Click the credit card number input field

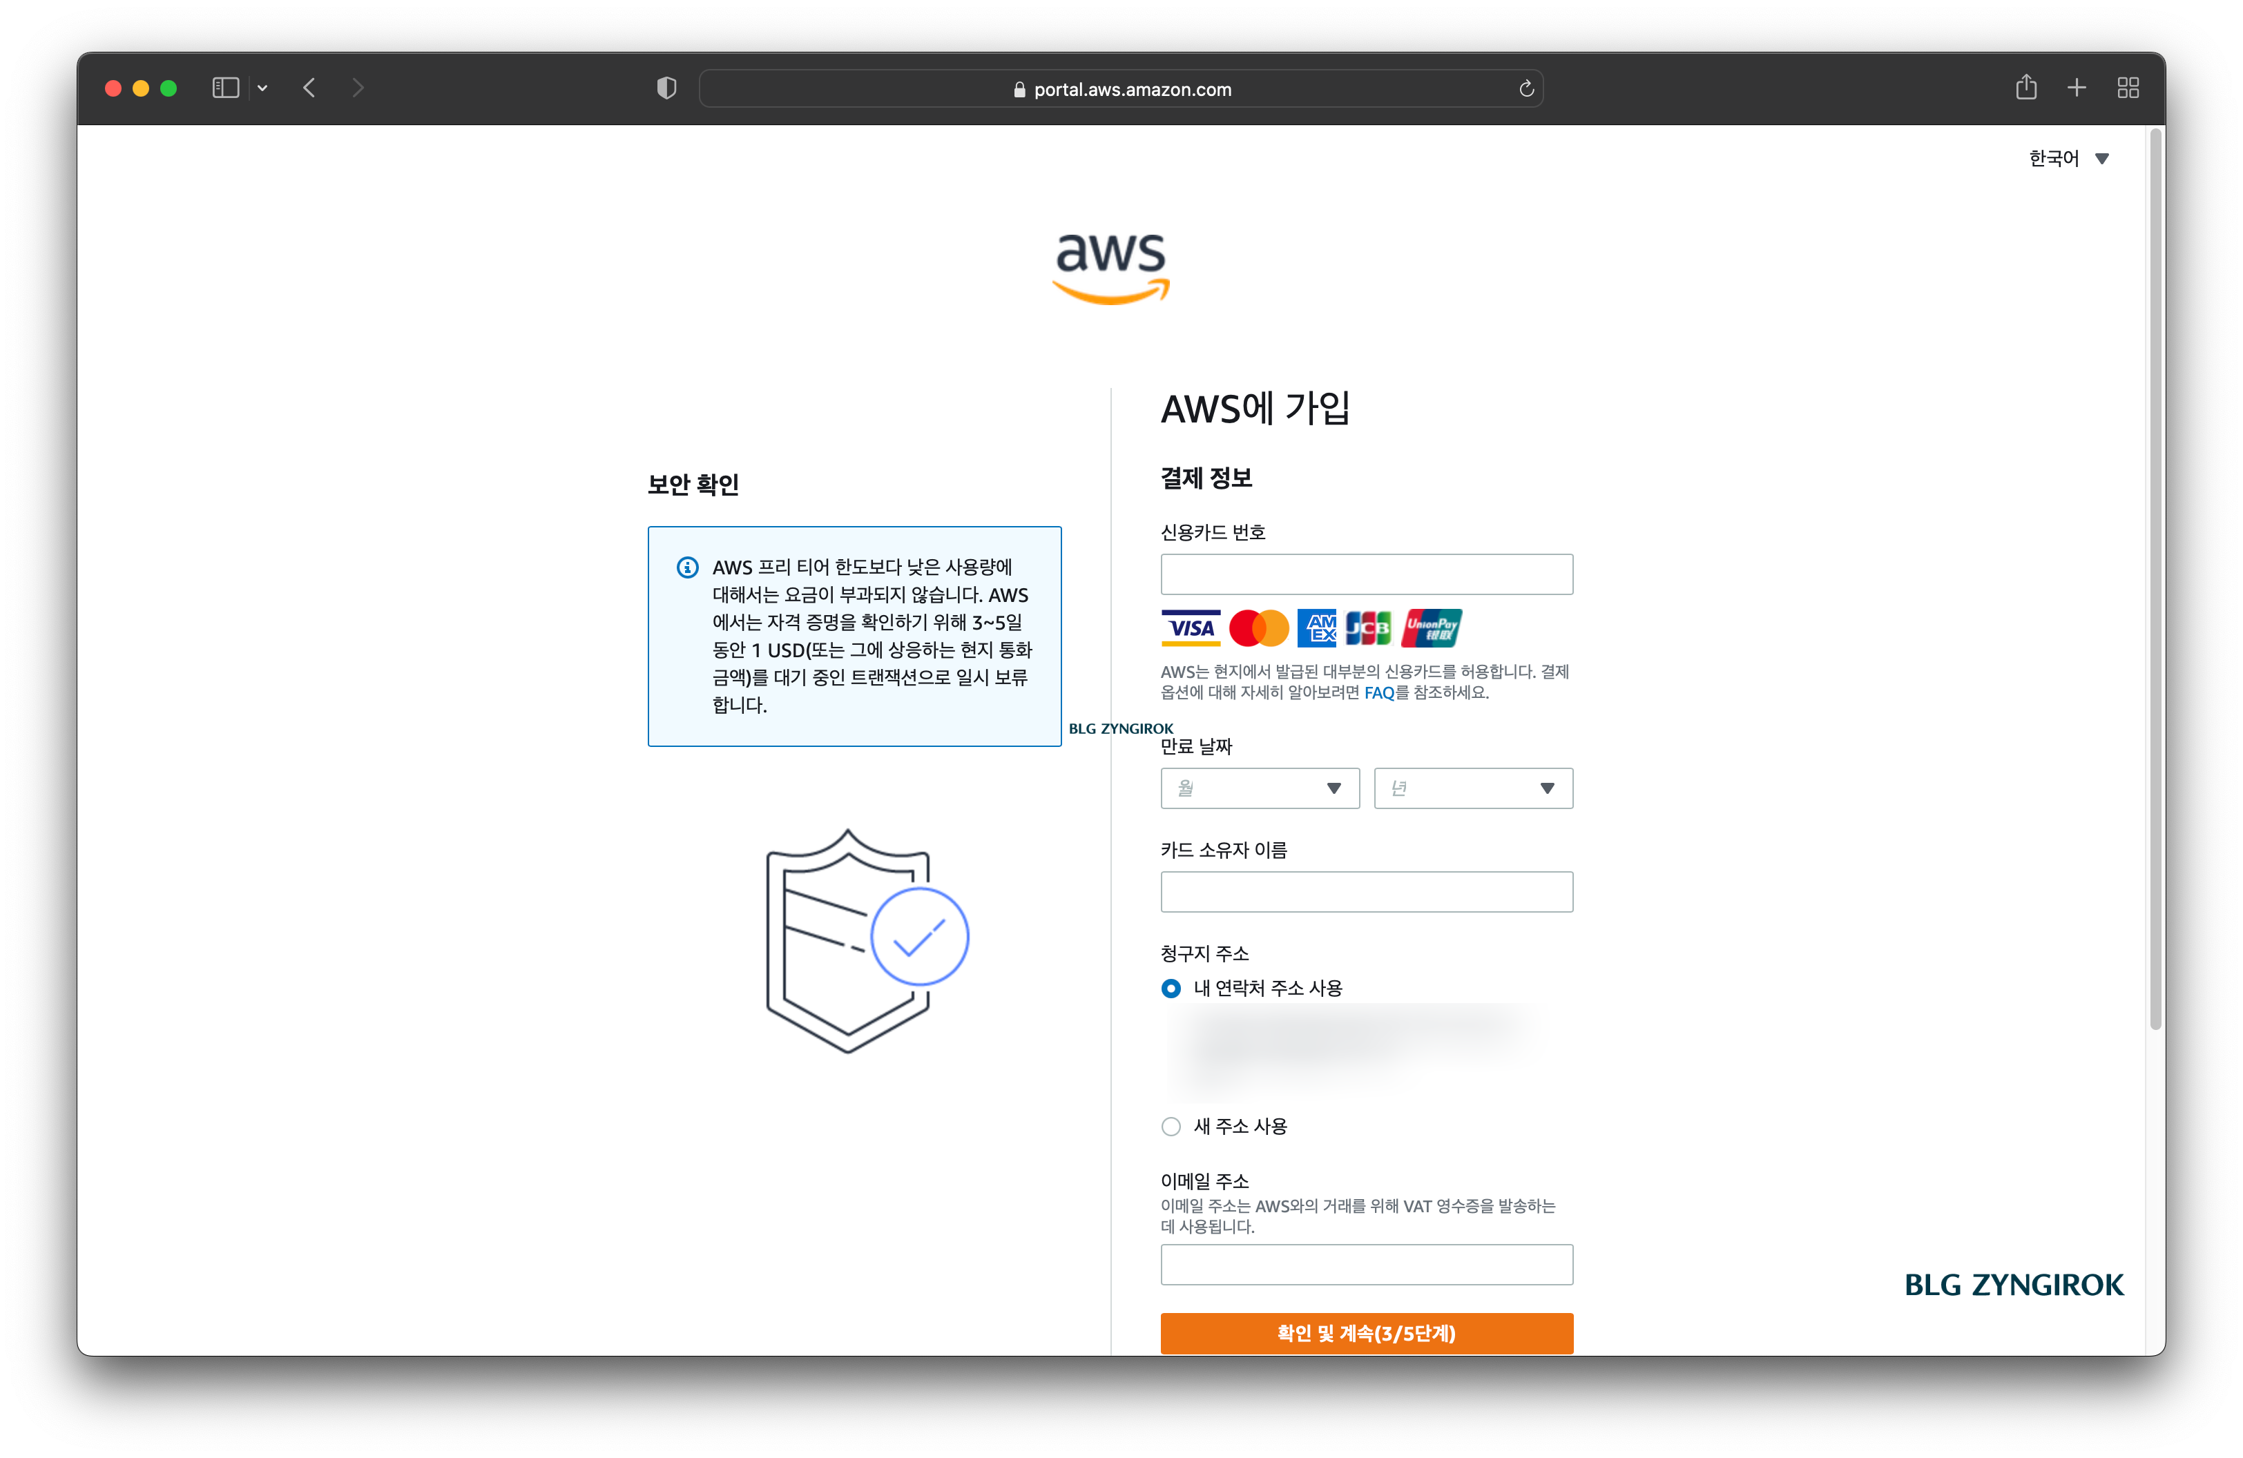click(x=1367, y=574)
